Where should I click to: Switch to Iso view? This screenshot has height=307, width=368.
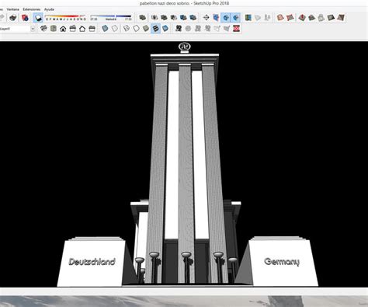pyautogui.click(x=43, y=29)
